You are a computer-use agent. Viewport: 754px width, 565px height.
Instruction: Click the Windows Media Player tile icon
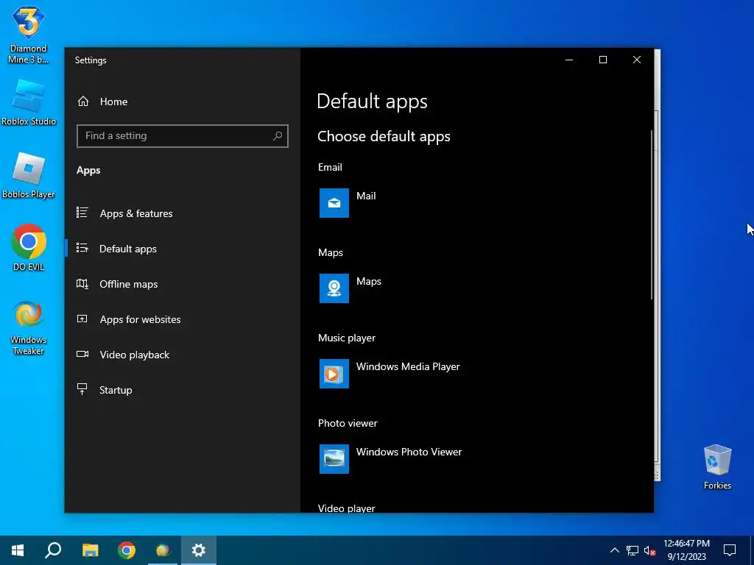tap(334, 374)
